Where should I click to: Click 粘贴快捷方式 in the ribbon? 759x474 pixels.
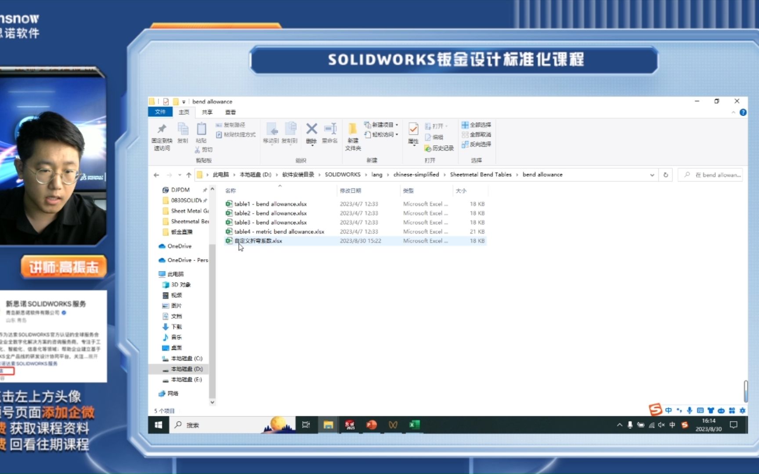(x=235, y=135)
